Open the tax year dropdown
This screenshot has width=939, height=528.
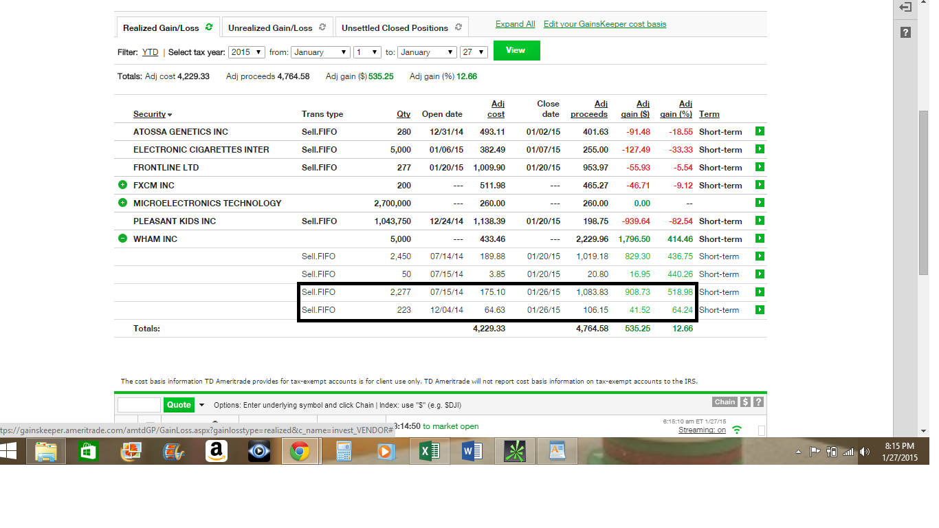(247, 52)
